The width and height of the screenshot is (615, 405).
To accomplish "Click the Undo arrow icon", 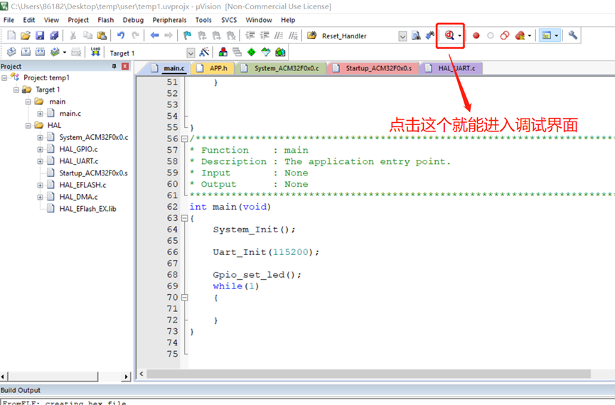I will (x=121, y=36).
